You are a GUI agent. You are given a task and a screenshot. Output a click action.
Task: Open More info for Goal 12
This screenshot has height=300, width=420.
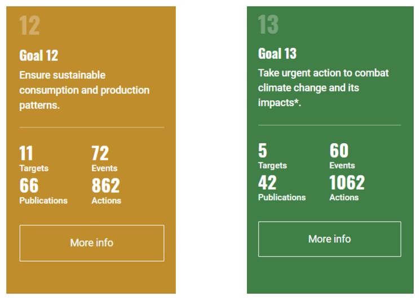pyautogui.click(x=92, y=243)
